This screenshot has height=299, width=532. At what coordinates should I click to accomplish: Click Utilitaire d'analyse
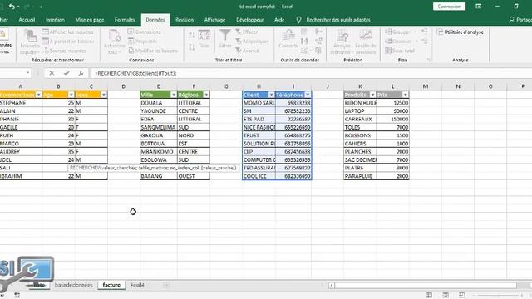pyautogui.click(x=461, y=32)
